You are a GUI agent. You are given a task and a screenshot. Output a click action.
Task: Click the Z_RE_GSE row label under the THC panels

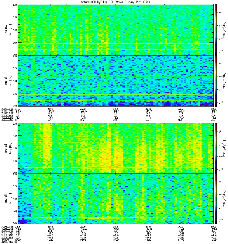pyautogui.click(x=7, y=231)
